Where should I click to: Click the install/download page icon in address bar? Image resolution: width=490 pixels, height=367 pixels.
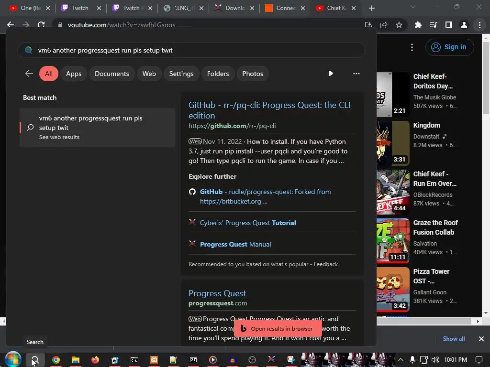pos(368,25)
